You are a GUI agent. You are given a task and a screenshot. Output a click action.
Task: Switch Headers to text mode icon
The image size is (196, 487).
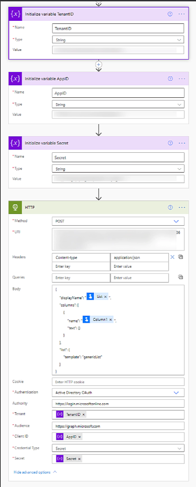coord(181,257)
